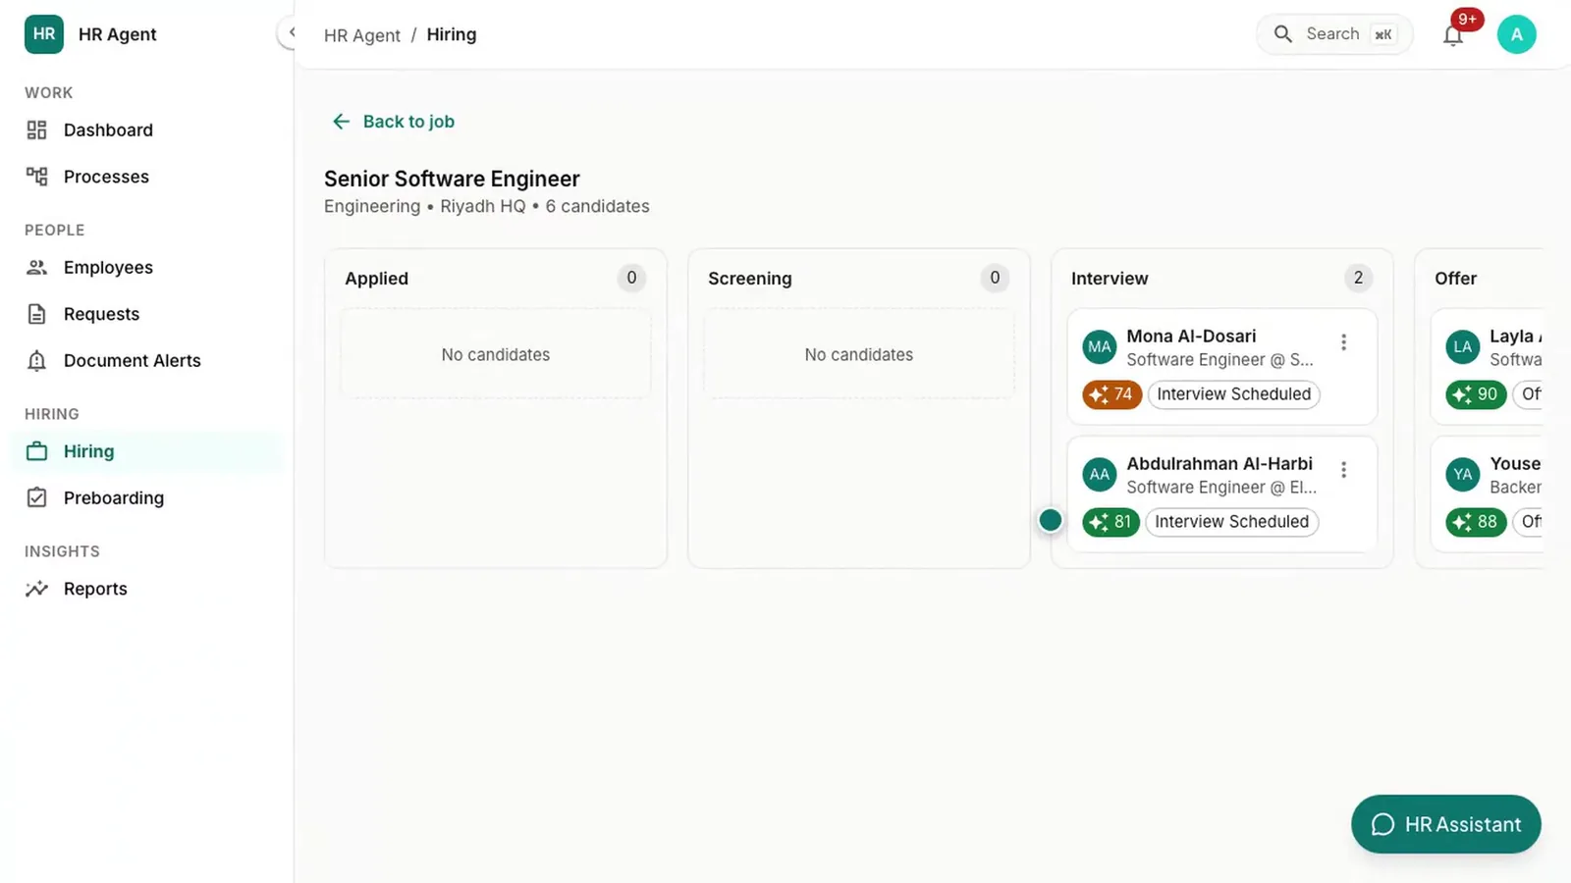1571x883 pixels.
Task: Click the HR Agent breadcrumb link
Action: (362, 35)
